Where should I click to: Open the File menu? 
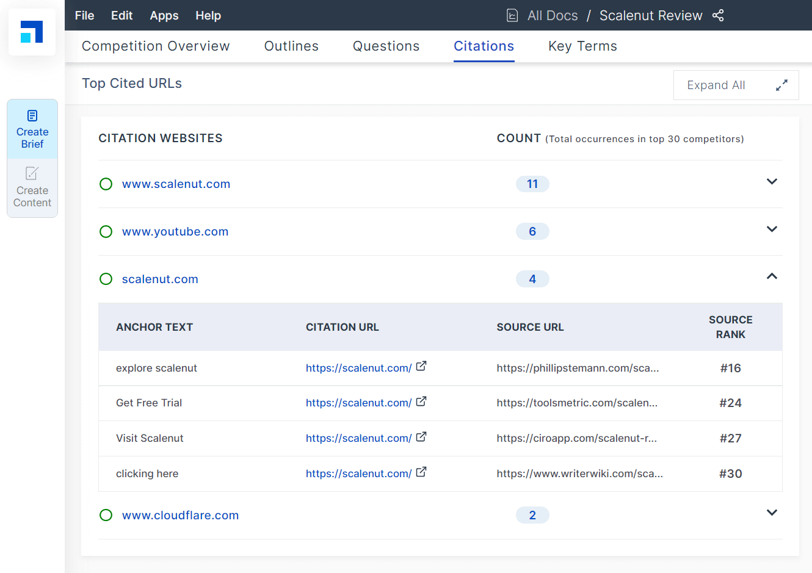(x=84, y=15)
